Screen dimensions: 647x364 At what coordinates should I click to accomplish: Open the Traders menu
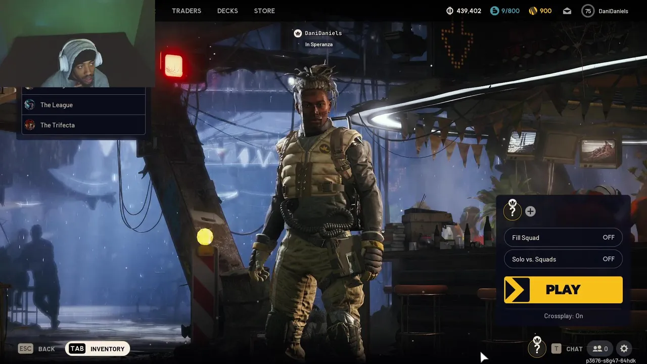[x=187, y=11]
